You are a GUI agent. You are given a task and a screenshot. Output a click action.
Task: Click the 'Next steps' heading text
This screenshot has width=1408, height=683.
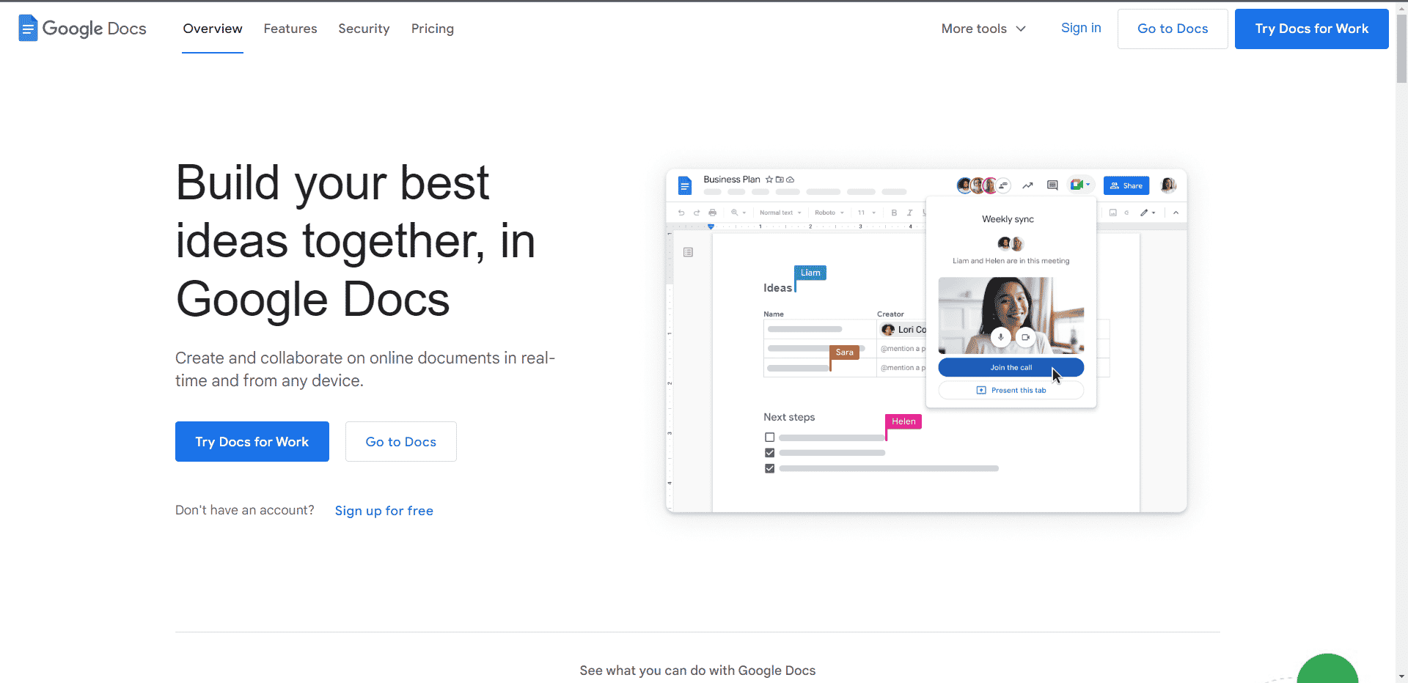coord(789,417)
